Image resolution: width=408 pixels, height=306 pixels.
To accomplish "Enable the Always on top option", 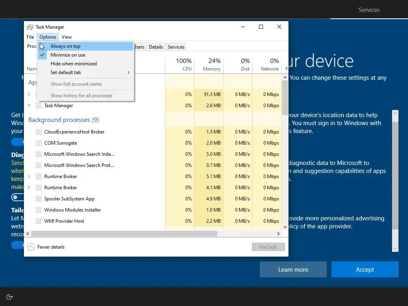I will (x=86, y=46).
